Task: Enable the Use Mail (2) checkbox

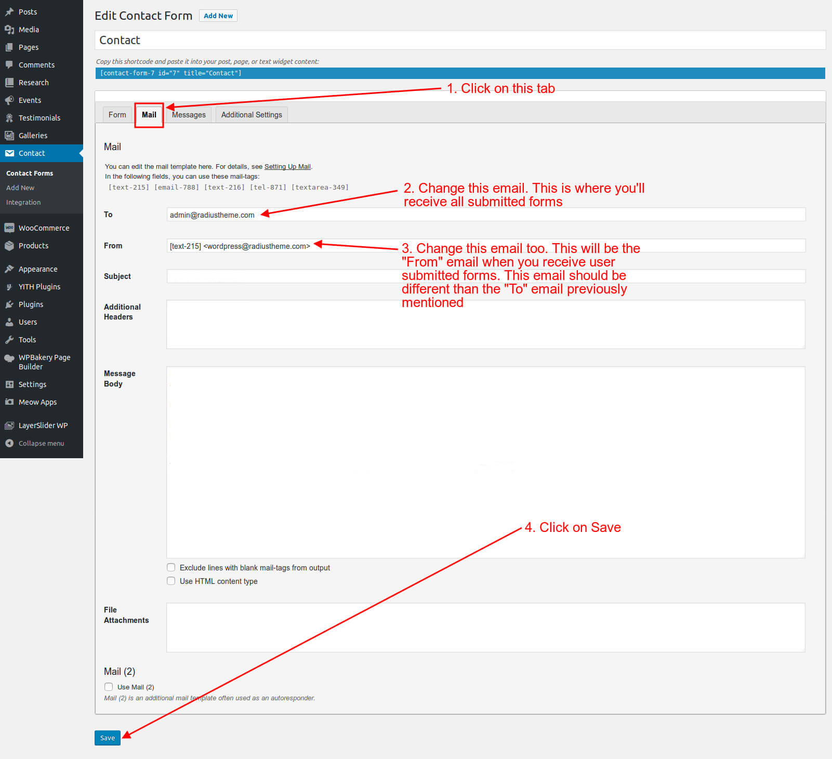Action: coord(109,687)
